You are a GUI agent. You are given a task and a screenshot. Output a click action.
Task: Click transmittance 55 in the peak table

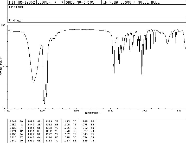coord(39,128)
